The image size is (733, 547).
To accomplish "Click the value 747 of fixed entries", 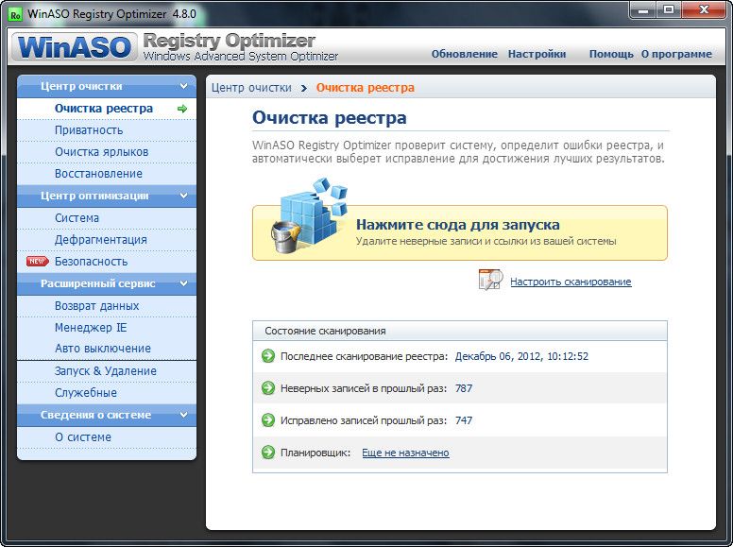I will point(463,420).
